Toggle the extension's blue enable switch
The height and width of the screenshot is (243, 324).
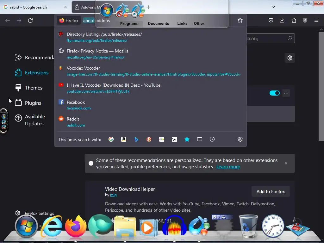[274, 93]
